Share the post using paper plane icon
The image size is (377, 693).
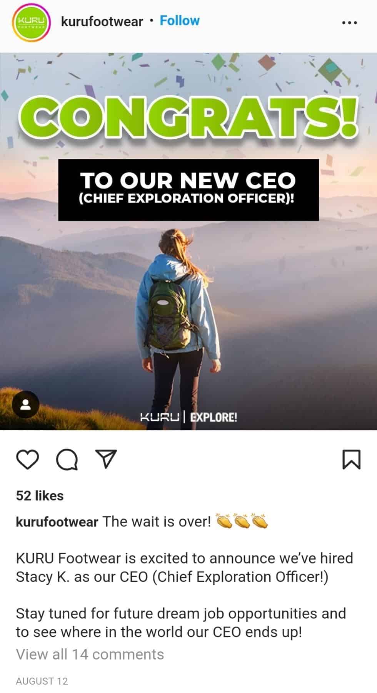106,458
